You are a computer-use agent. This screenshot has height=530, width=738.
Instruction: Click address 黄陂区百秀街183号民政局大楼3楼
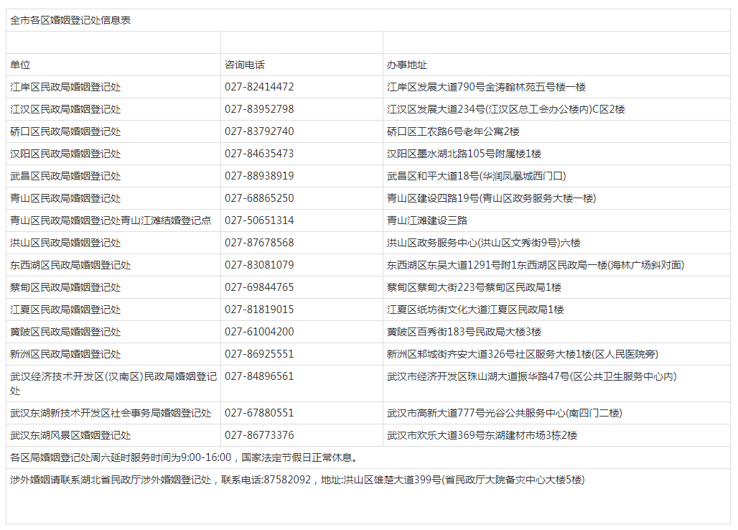pyautogui.click(x=464, y=332)
